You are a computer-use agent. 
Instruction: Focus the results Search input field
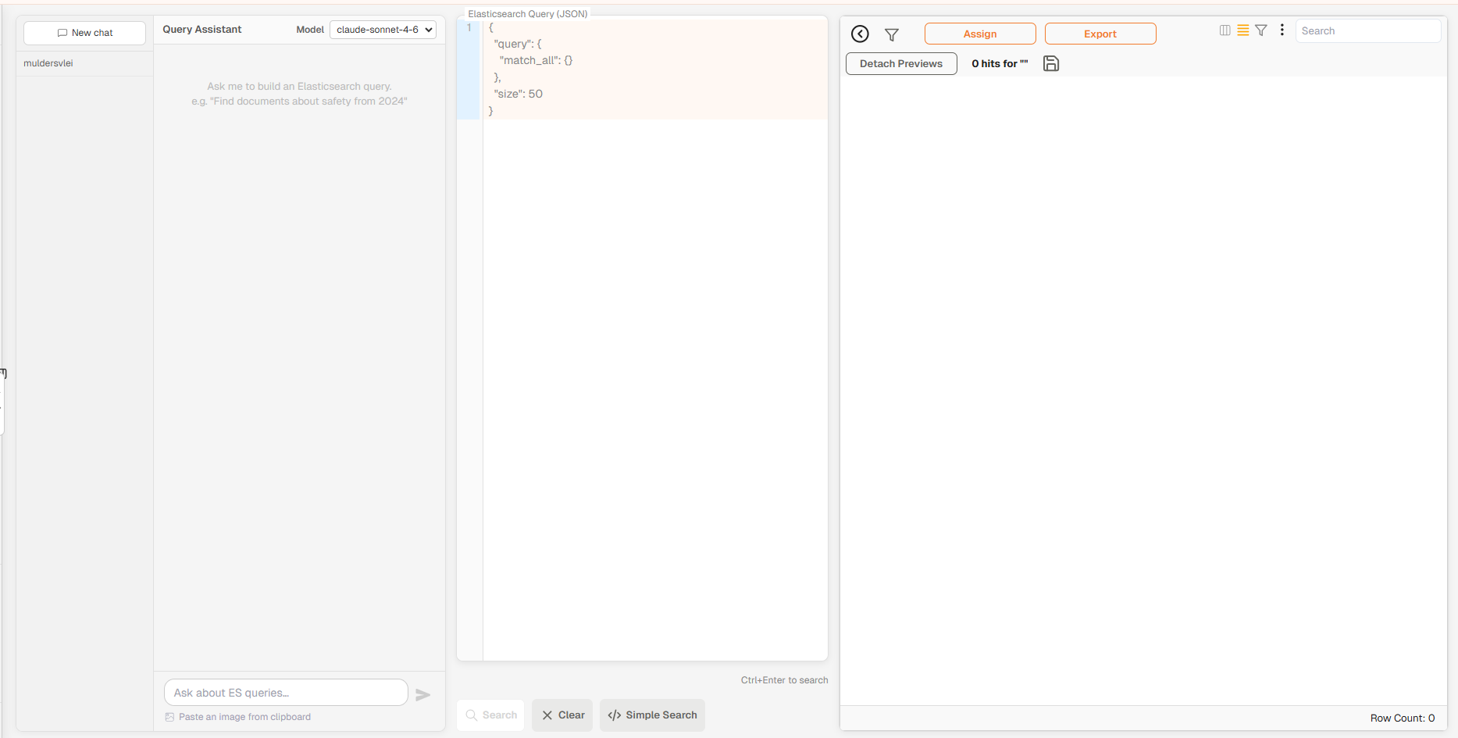[1368, 30]
